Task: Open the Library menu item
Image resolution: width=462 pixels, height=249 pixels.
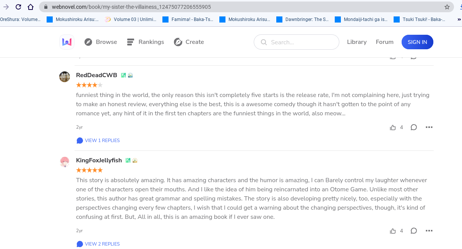Action: tap(357, 42)
